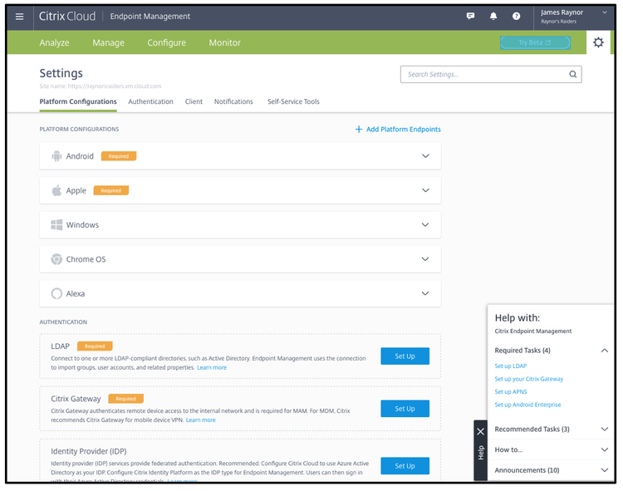The width and height of the screenshot is (623, 491).
Task: Collapse the Required Tasks section
Action: tap(605, 351)
